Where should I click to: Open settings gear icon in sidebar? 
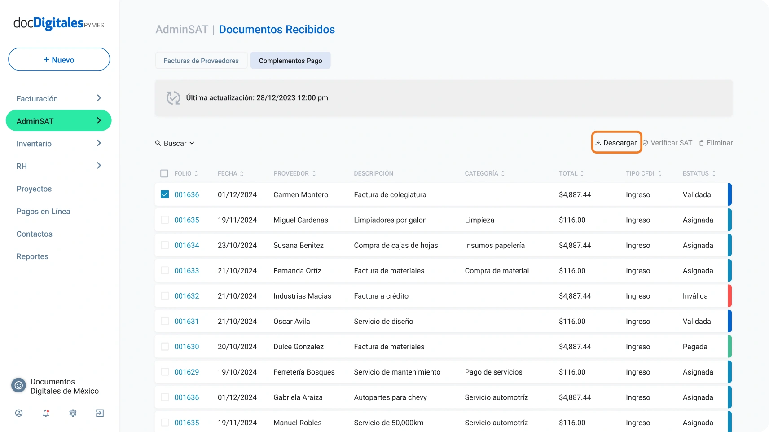(73, 413)
